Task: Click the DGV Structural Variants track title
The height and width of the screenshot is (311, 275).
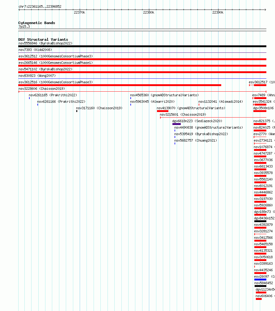Action: [43, 39]
